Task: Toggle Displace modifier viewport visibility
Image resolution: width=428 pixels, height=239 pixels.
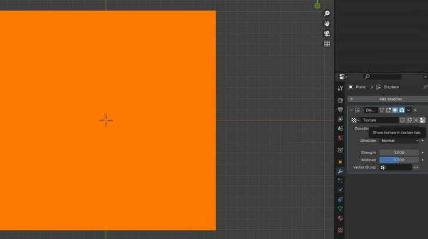Action: (395, 110)
